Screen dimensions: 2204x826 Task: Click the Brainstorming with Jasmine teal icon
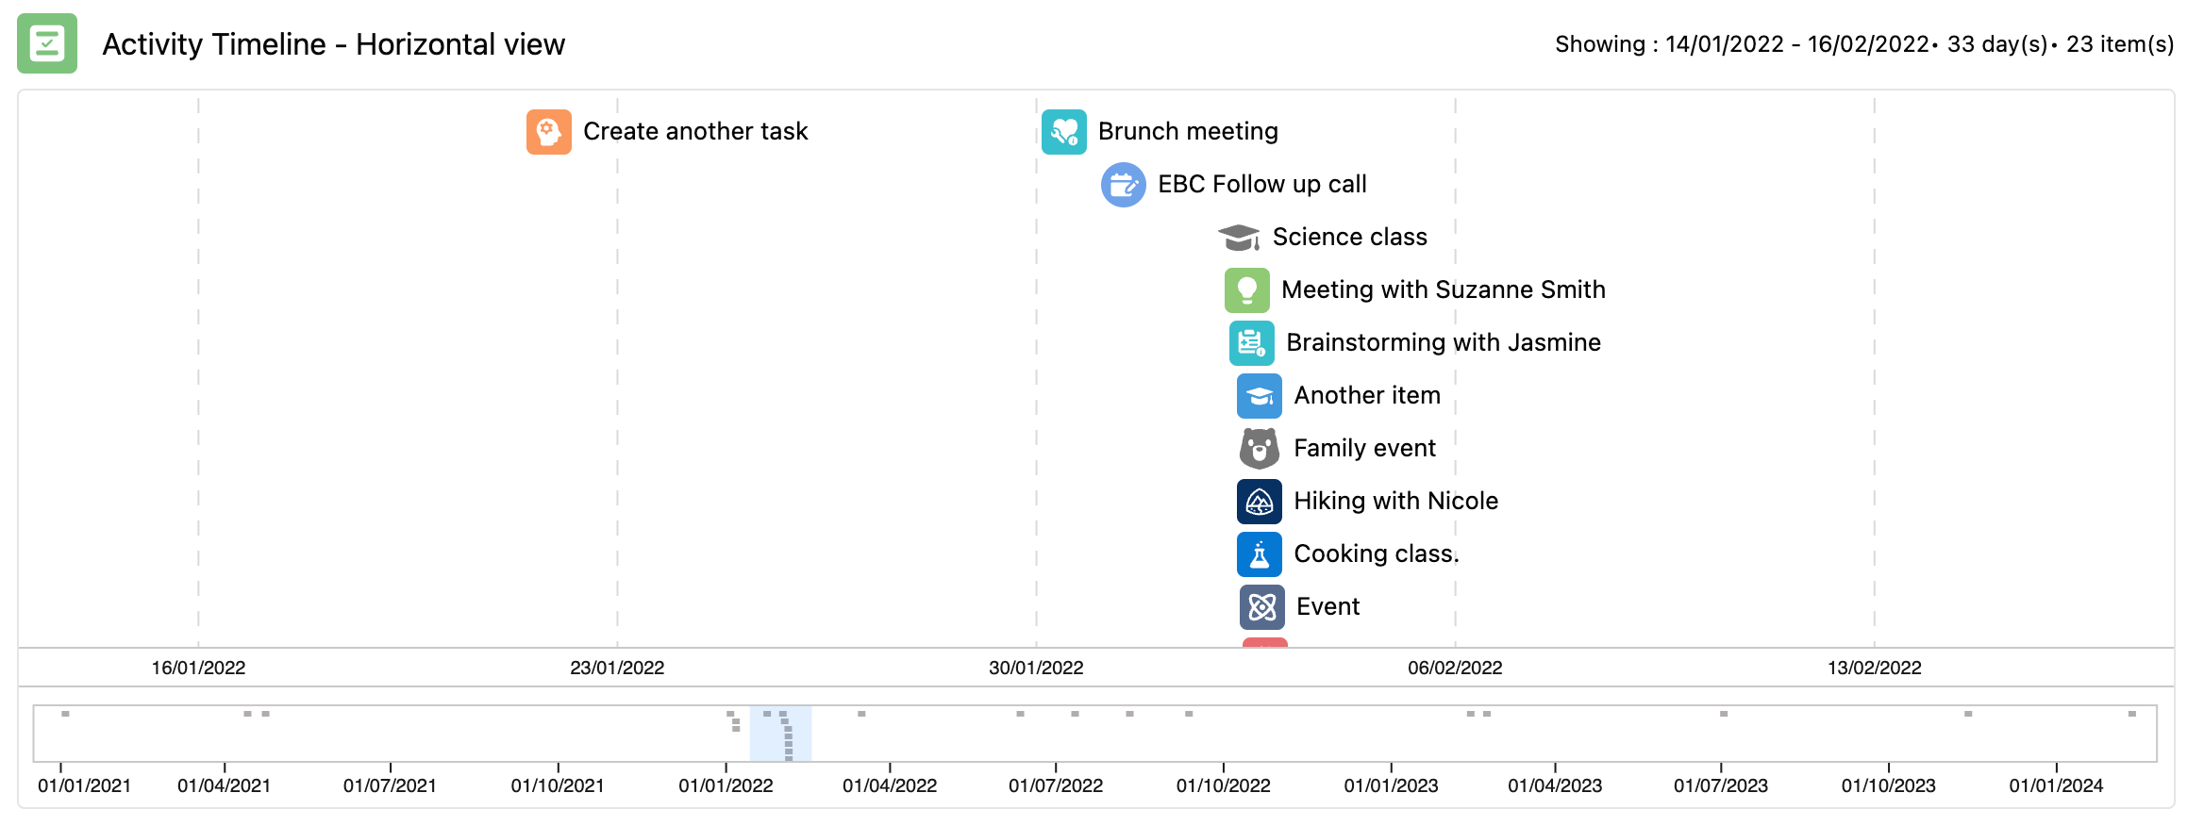[1252, 343]
